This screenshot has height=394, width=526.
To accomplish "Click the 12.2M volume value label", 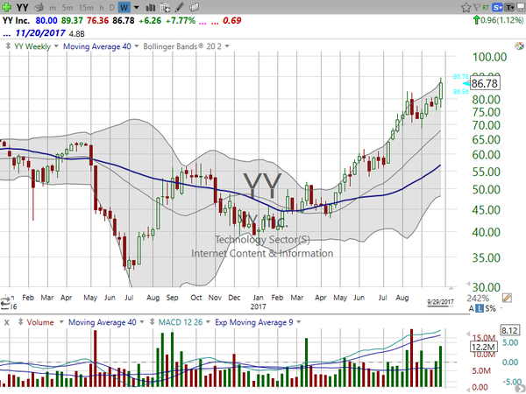I will coord(483,347).
